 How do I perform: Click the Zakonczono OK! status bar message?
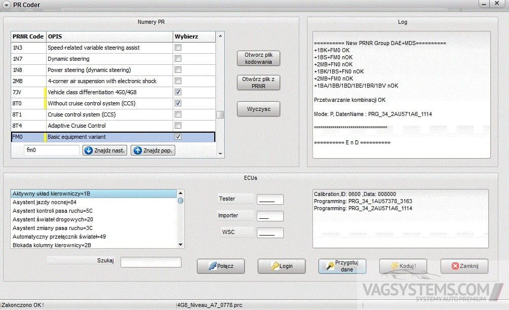point(22,305)
